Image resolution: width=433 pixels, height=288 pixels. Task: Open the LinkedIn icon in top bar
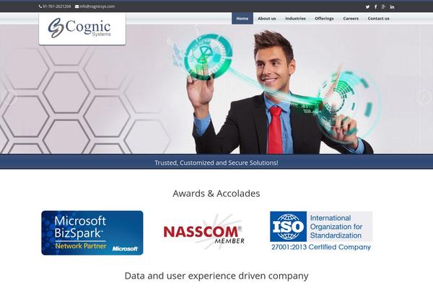pos(392,7)
